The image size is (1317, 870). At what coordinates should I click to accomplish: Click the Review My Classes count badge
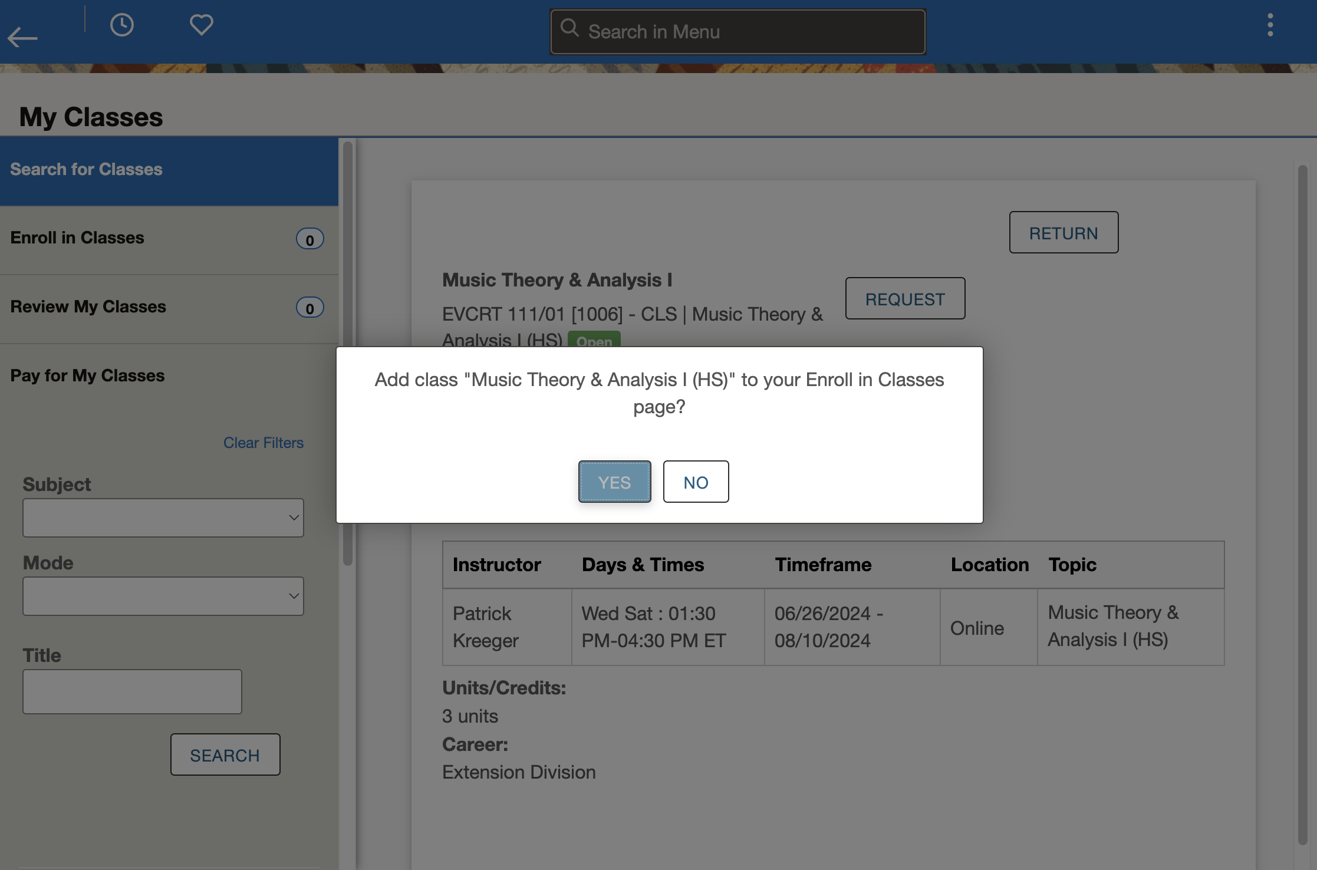pos(310,308)
